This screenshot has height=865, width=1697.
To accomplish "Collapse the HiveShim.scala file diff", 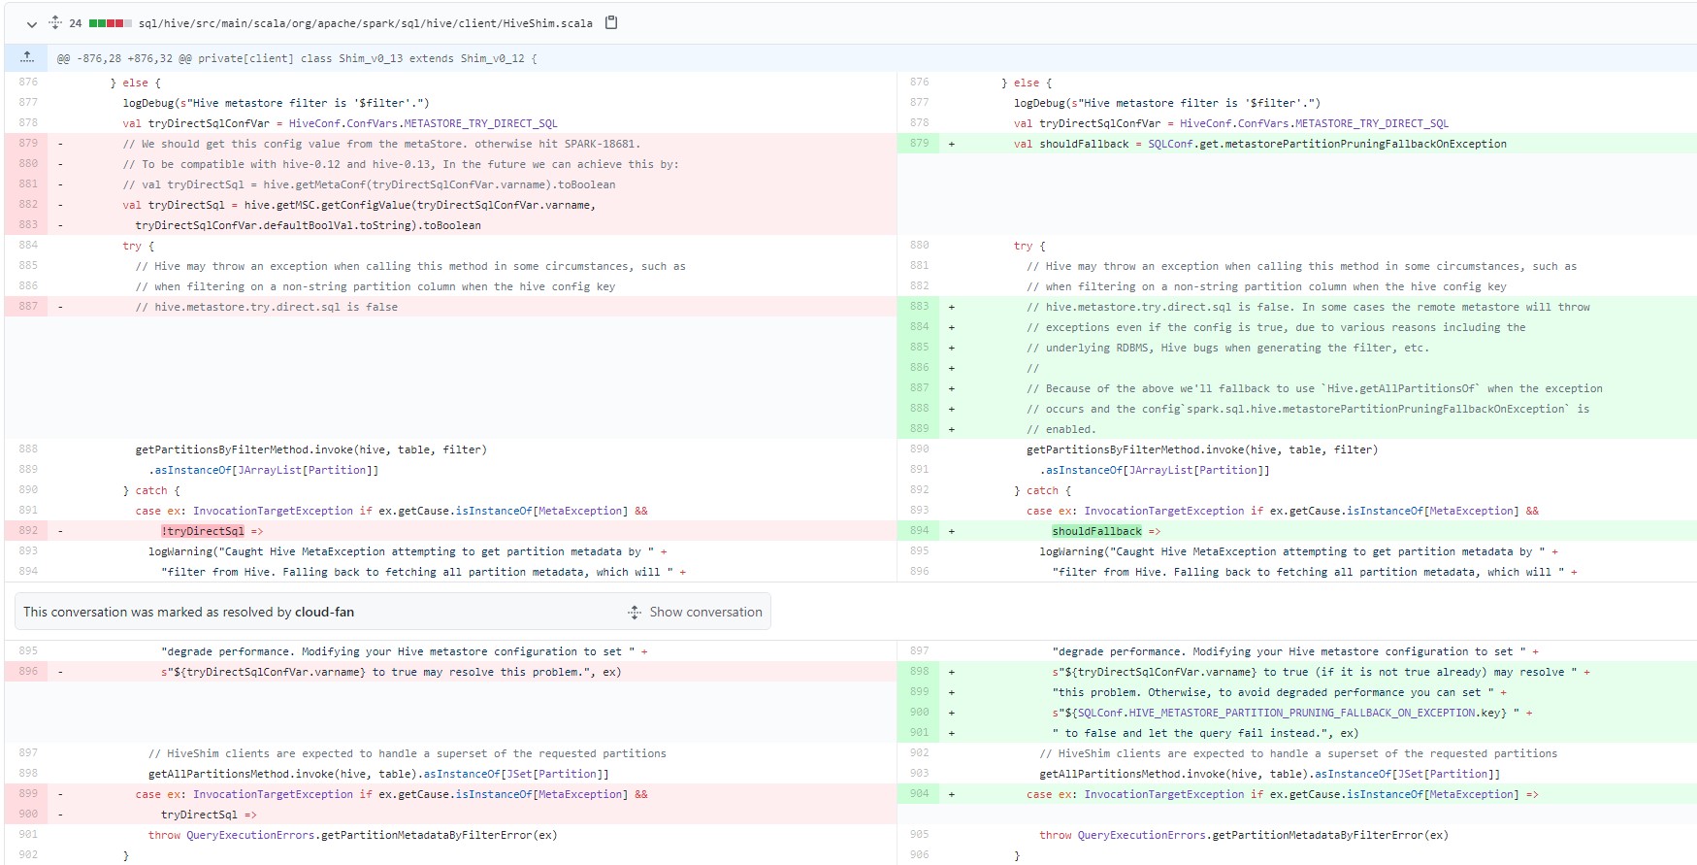I will pos(31,24).
